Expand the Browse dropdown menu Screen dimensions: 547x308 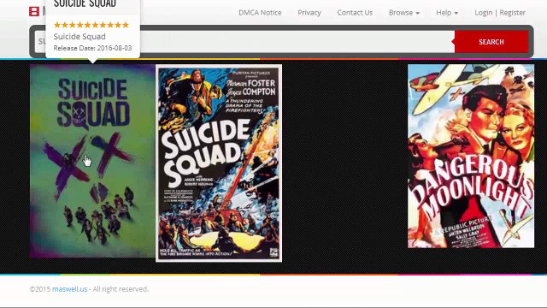(404, 13)
